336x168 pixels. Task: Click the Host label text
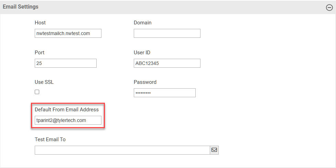point(40,23)
